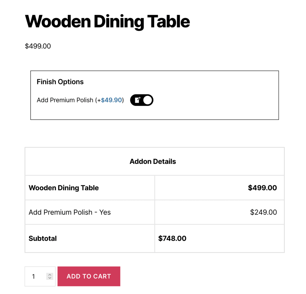Click the white knob of polish toggle
The height and width of the screenshot is (294, 306).
(147, 100)
